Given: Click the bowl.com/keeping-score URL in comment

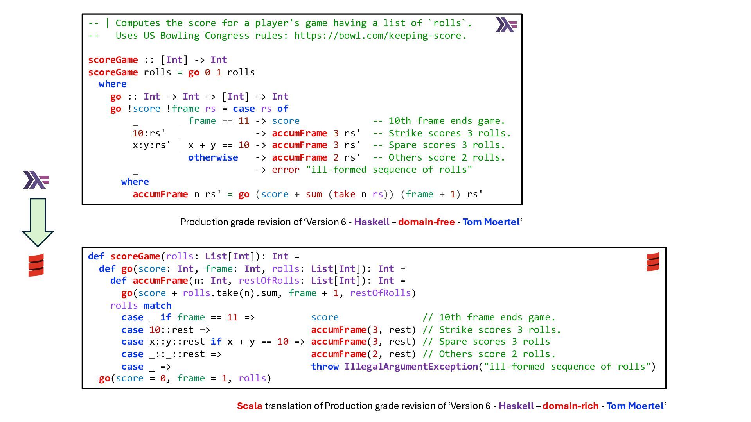Looking at the screenshot, I should pyautogui.click(x=380, y=36).
